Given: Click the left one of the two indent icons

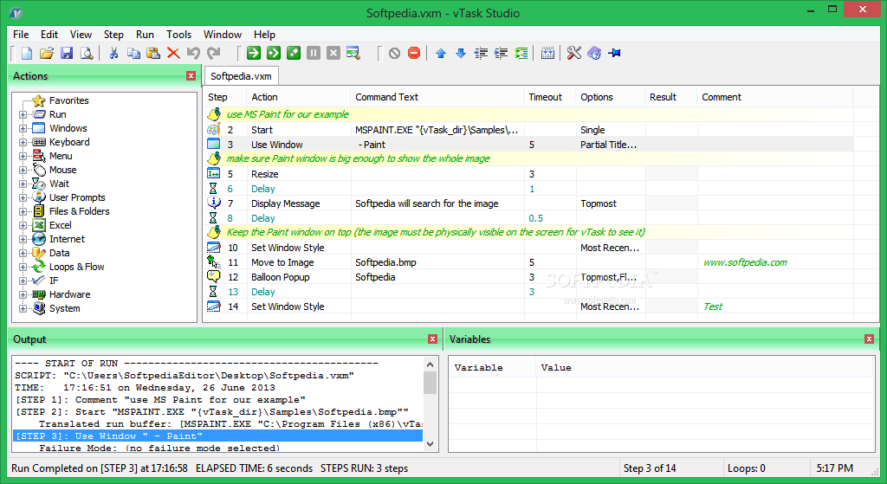Looking at the screenshot, I should tap(481, 53).
